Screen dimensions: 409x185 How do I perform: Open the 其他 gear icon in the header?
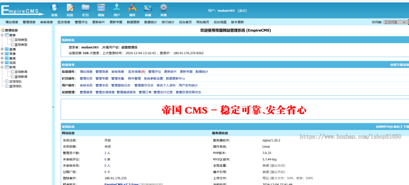[164, 8]
